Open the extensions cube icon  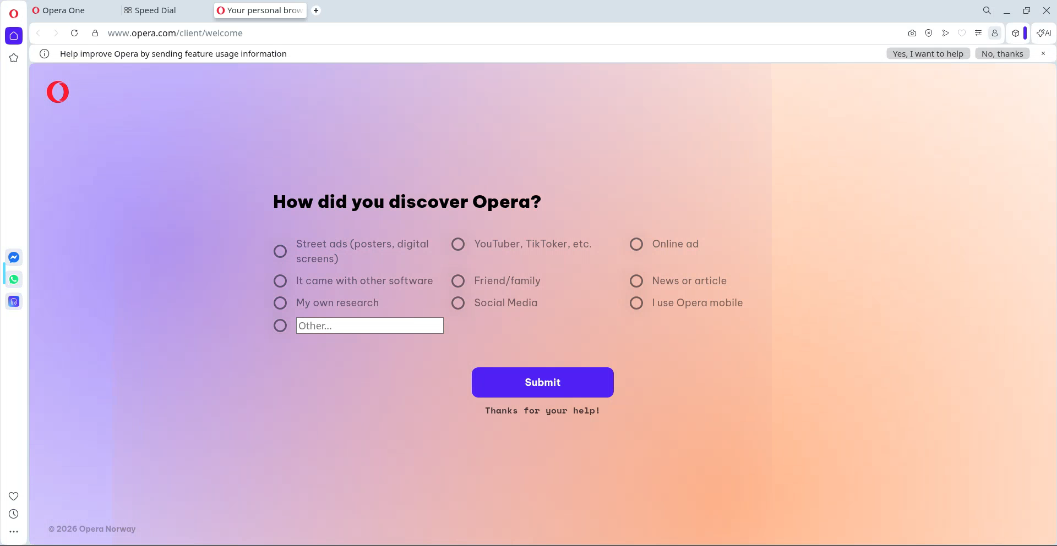(x=1016, y=33)
